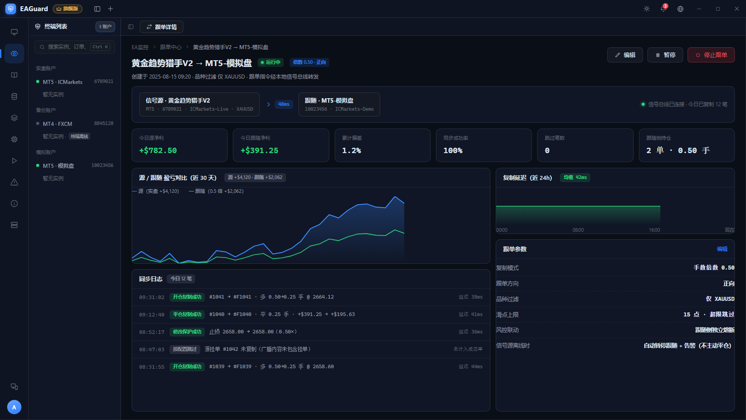Open the 按配置跳过 log row

pyautogui.click(x=311, y=349)
